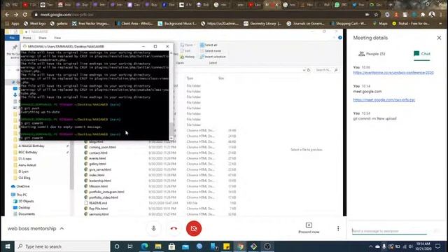Maximize the MINGW64 git terminal window
448x252 pixels.
point(155,46)
